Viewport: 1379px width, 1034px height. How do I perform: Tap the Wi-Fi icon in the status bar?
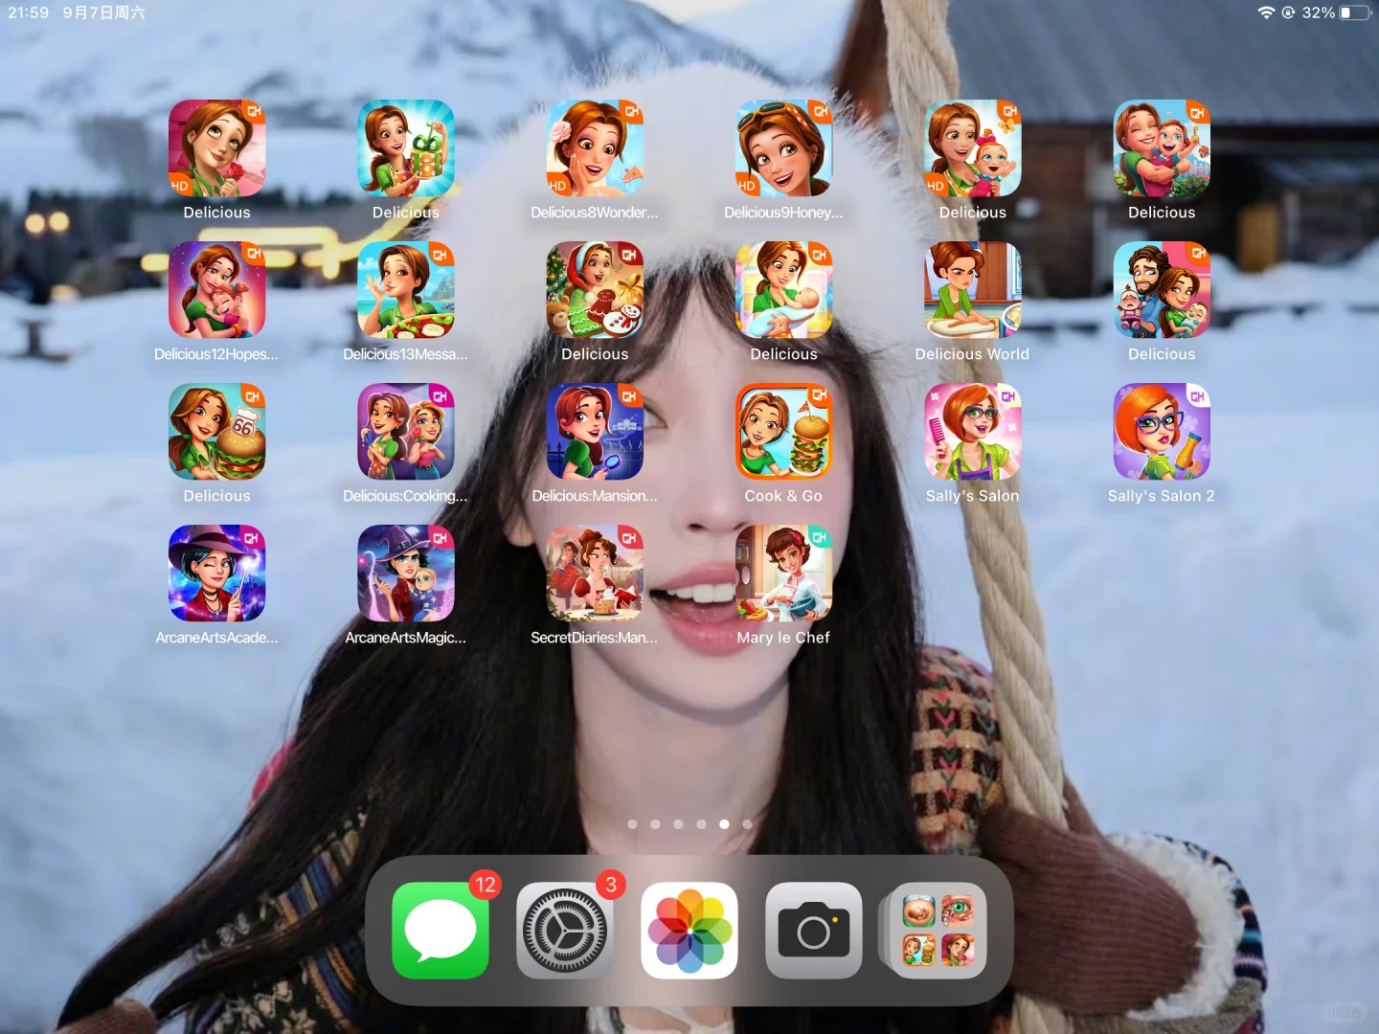pyautogui.click(x=1266, y=12)
